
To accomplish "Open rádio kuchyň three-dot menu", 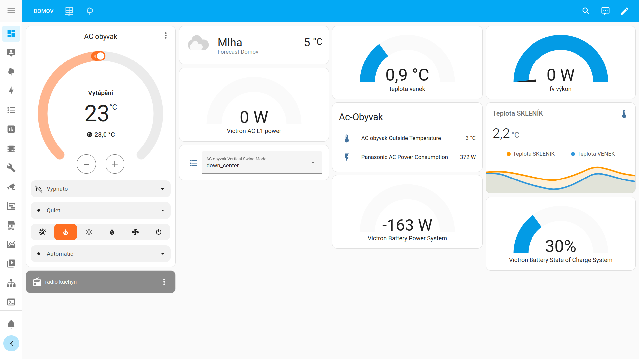I will pos(164,282).
